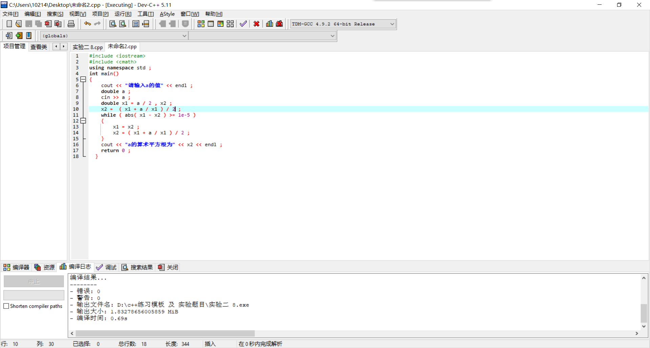Select the 编译日志 bottom tab
The height and width of the screenshot is (348, 650).
point(75,267)
